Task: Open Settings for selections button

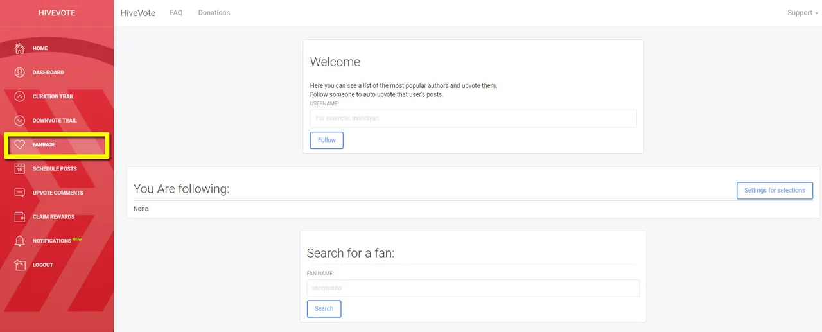Action: pos(774,191)
